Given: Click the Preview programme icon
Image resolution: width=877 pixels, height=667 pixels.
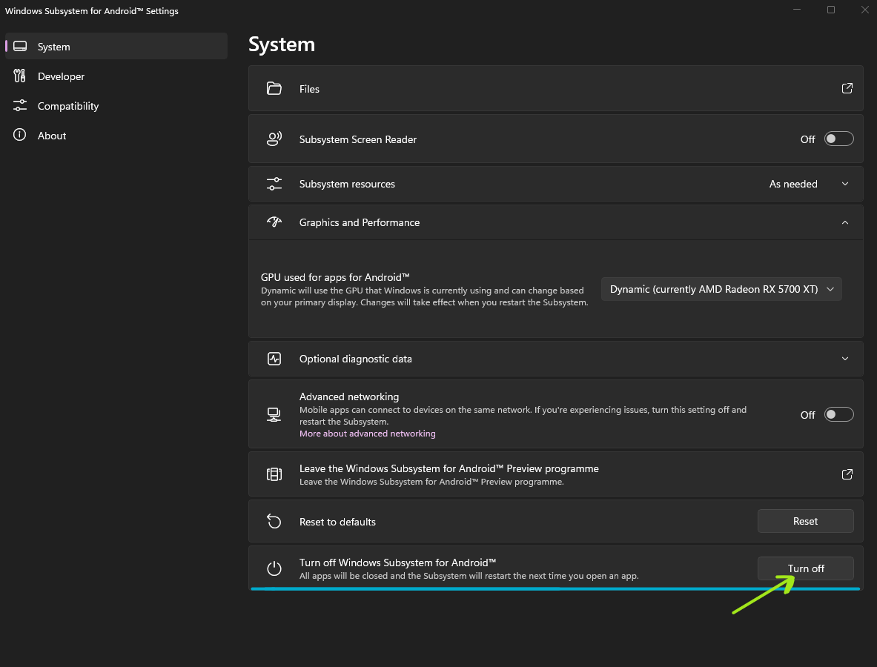Looking at the screenshot, I should coord(274,474).
